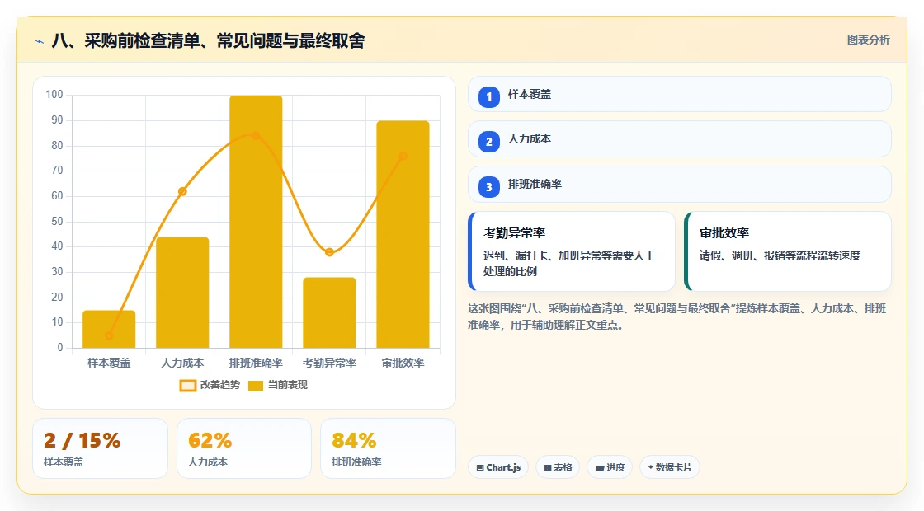Click the 审批效率 info card
Image resolution: width=924 pixels, height=511 pixels.
click(x=788, y=251)
